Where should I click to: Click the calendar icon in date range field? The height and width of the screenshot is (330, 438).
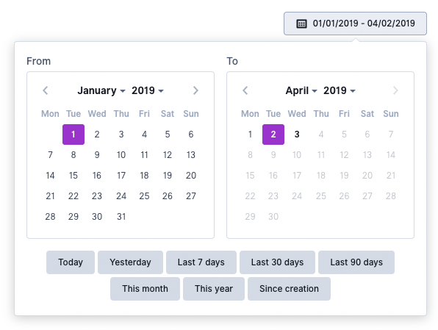(301, 24)
